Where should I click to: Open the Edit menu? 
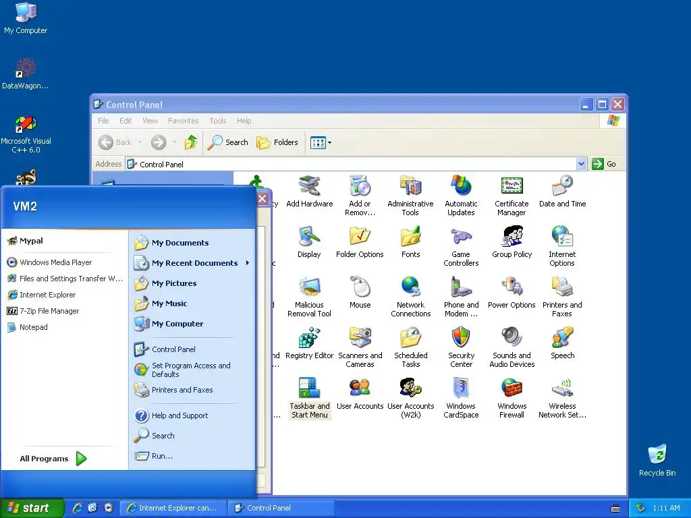(126, 121)
